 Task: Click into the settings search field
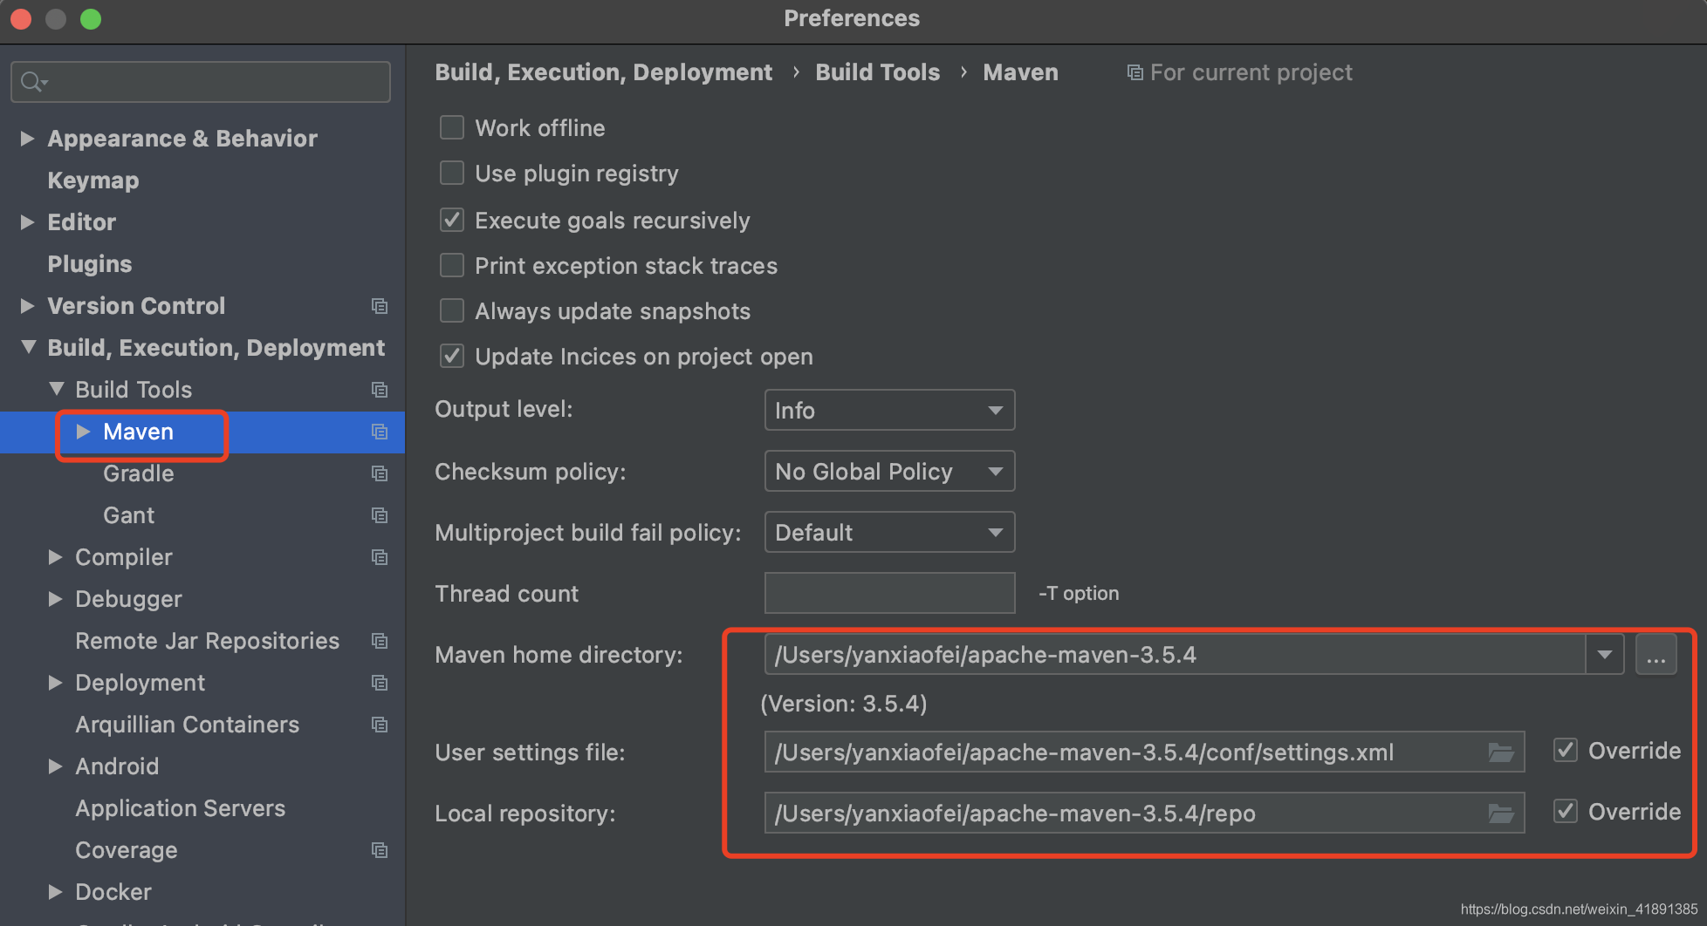(x=201, y=82)
